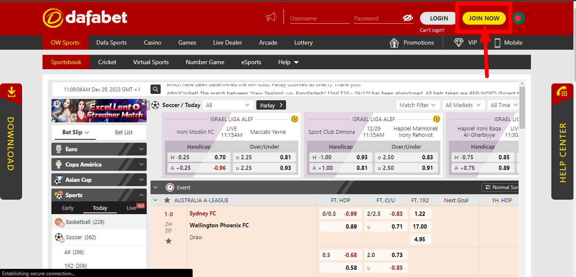
Task: Click the Euro tournament icon
Action: pos(59,149)
